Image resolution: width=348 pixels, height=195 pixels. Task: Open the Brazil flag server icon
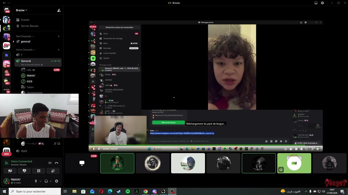coord(7,28)
